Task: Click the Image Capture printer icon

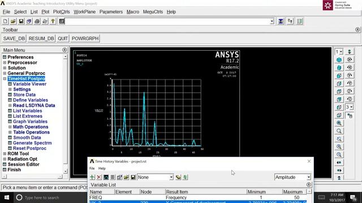Action: pos(37,21)
